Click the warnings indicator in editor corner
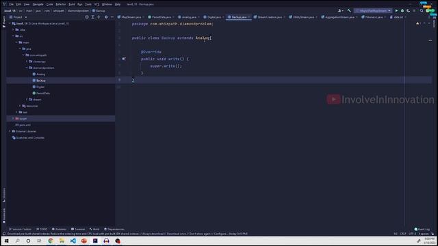This screenshot has width=438, height=246. point(419,23)
